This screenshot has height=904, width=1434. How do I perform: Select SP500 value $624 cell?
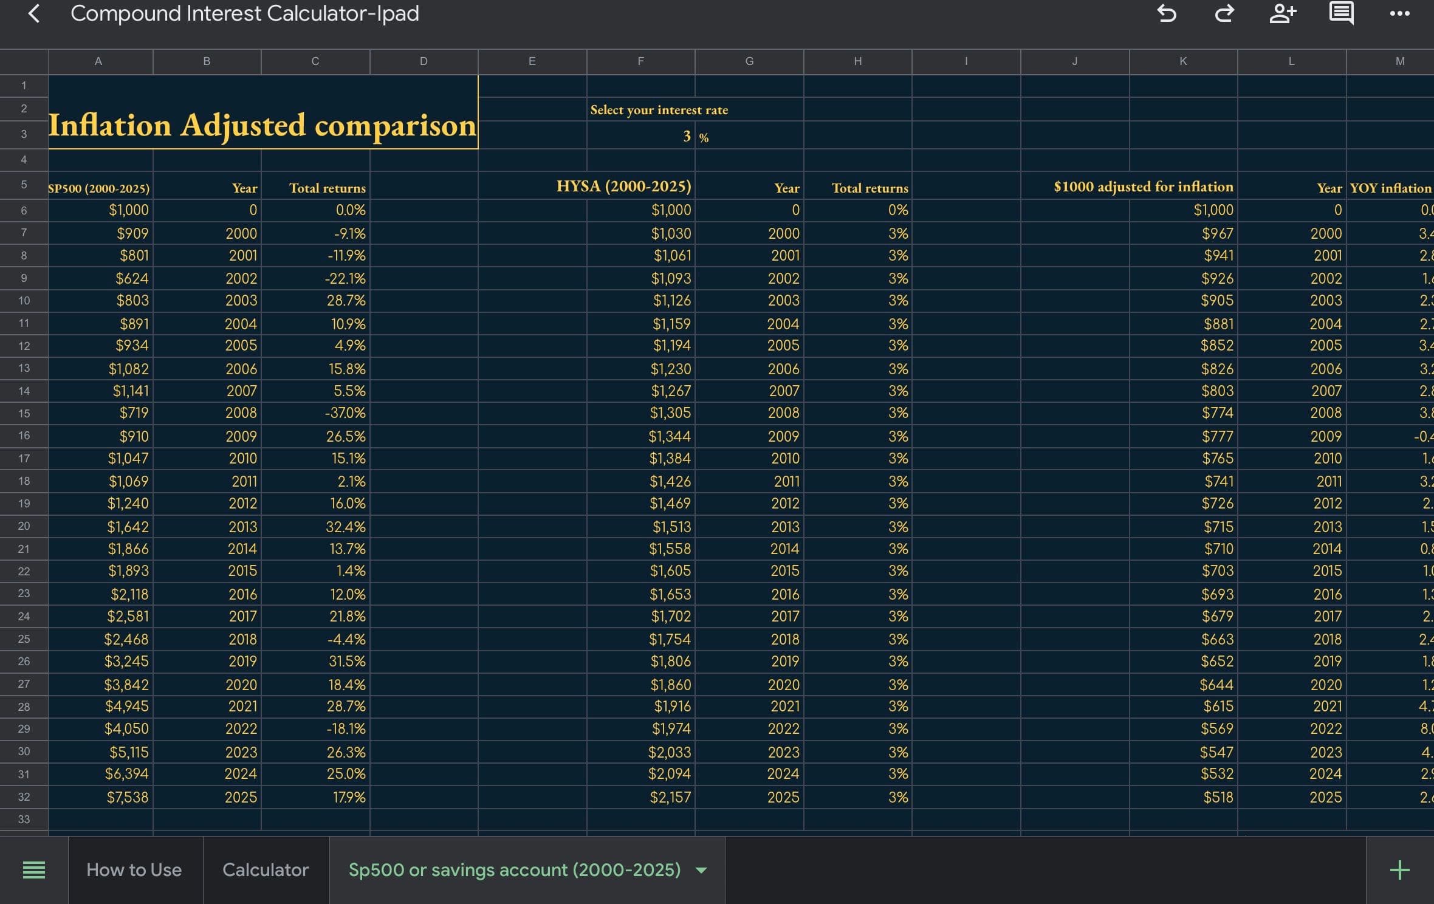100,278
